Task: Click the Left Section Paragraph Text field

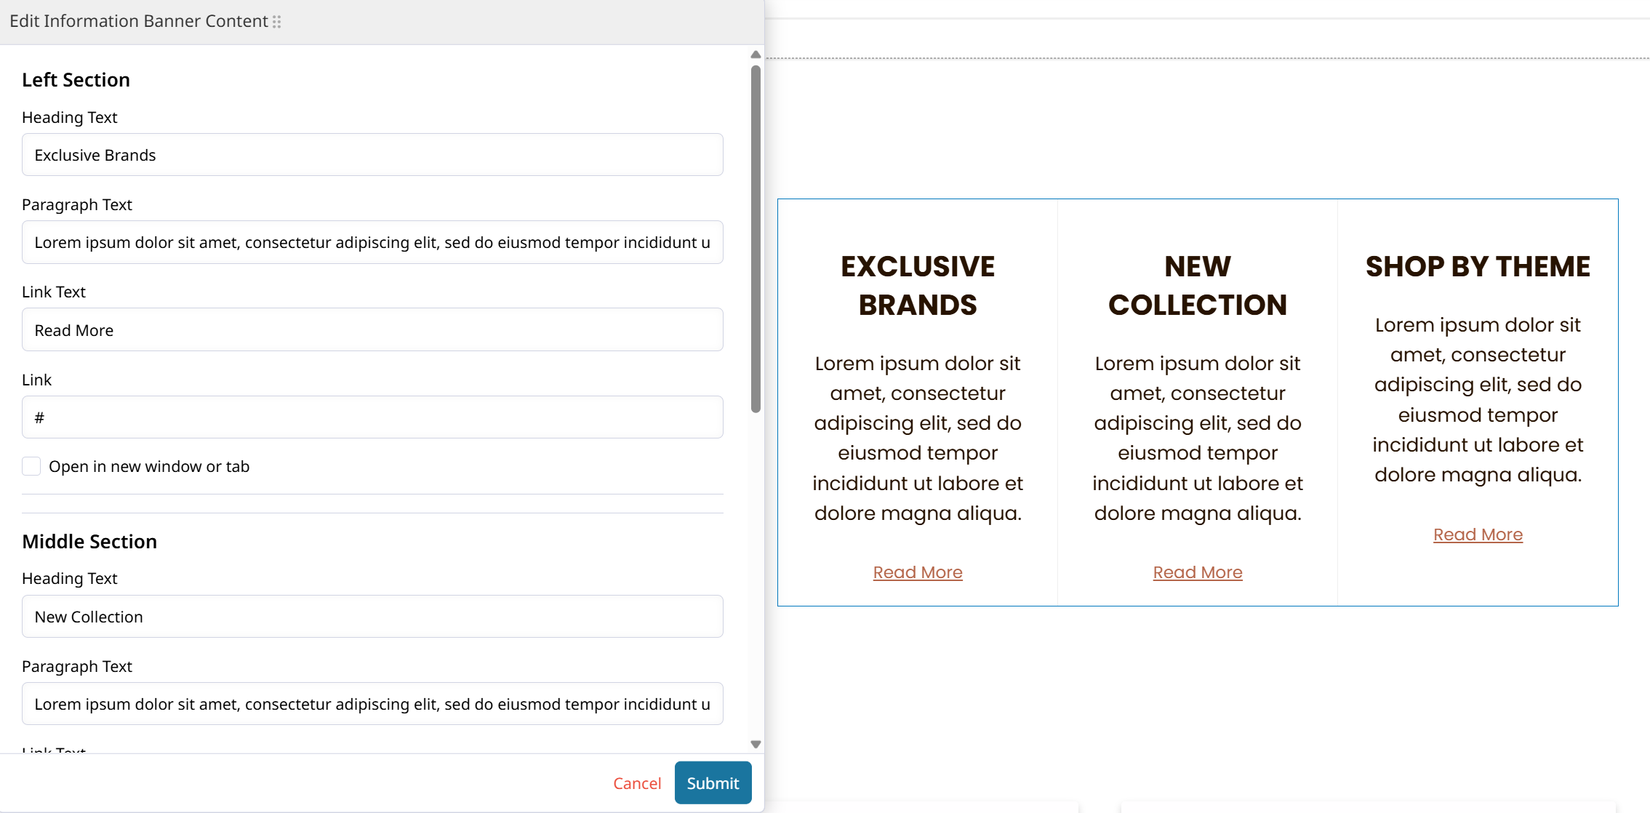Action: pos(372,242)
